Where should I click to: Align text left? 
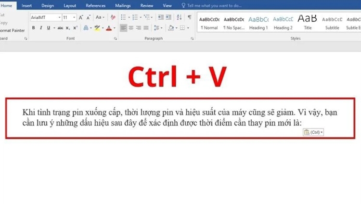click(x=123, y=28)
